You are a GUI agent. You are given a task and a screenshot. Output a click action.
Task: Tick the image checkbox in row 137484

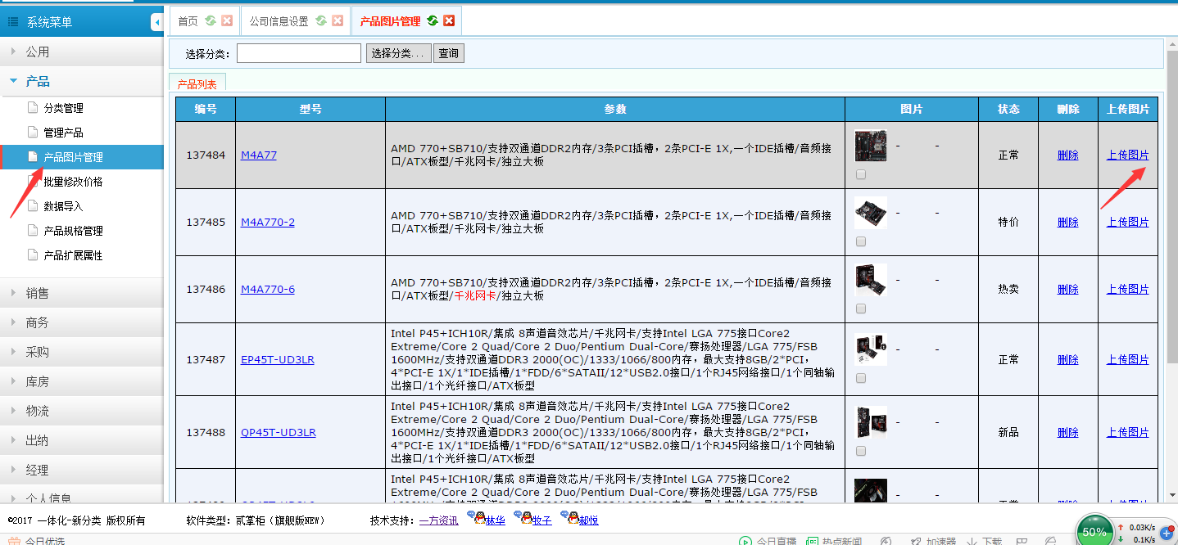coord(860,174)
